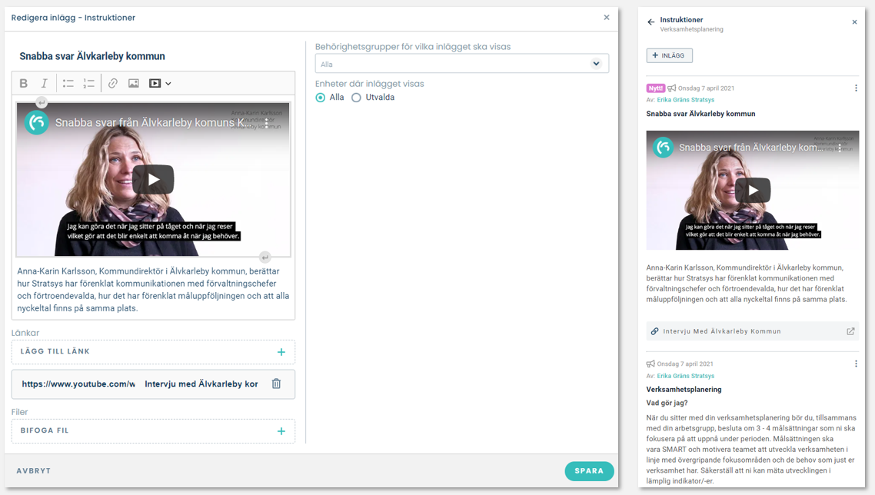Save the post with Spara
Viewport: 875px width, 495px height.
pos(589,471)
